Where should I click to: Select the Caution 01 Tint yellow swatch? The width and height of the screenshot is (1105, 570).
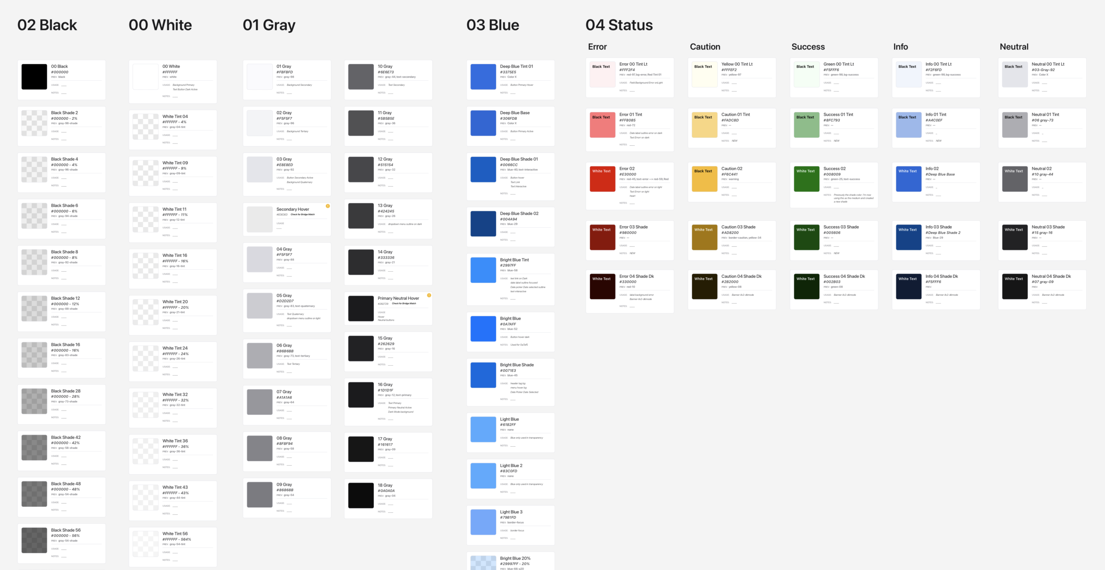click(704, 124)
